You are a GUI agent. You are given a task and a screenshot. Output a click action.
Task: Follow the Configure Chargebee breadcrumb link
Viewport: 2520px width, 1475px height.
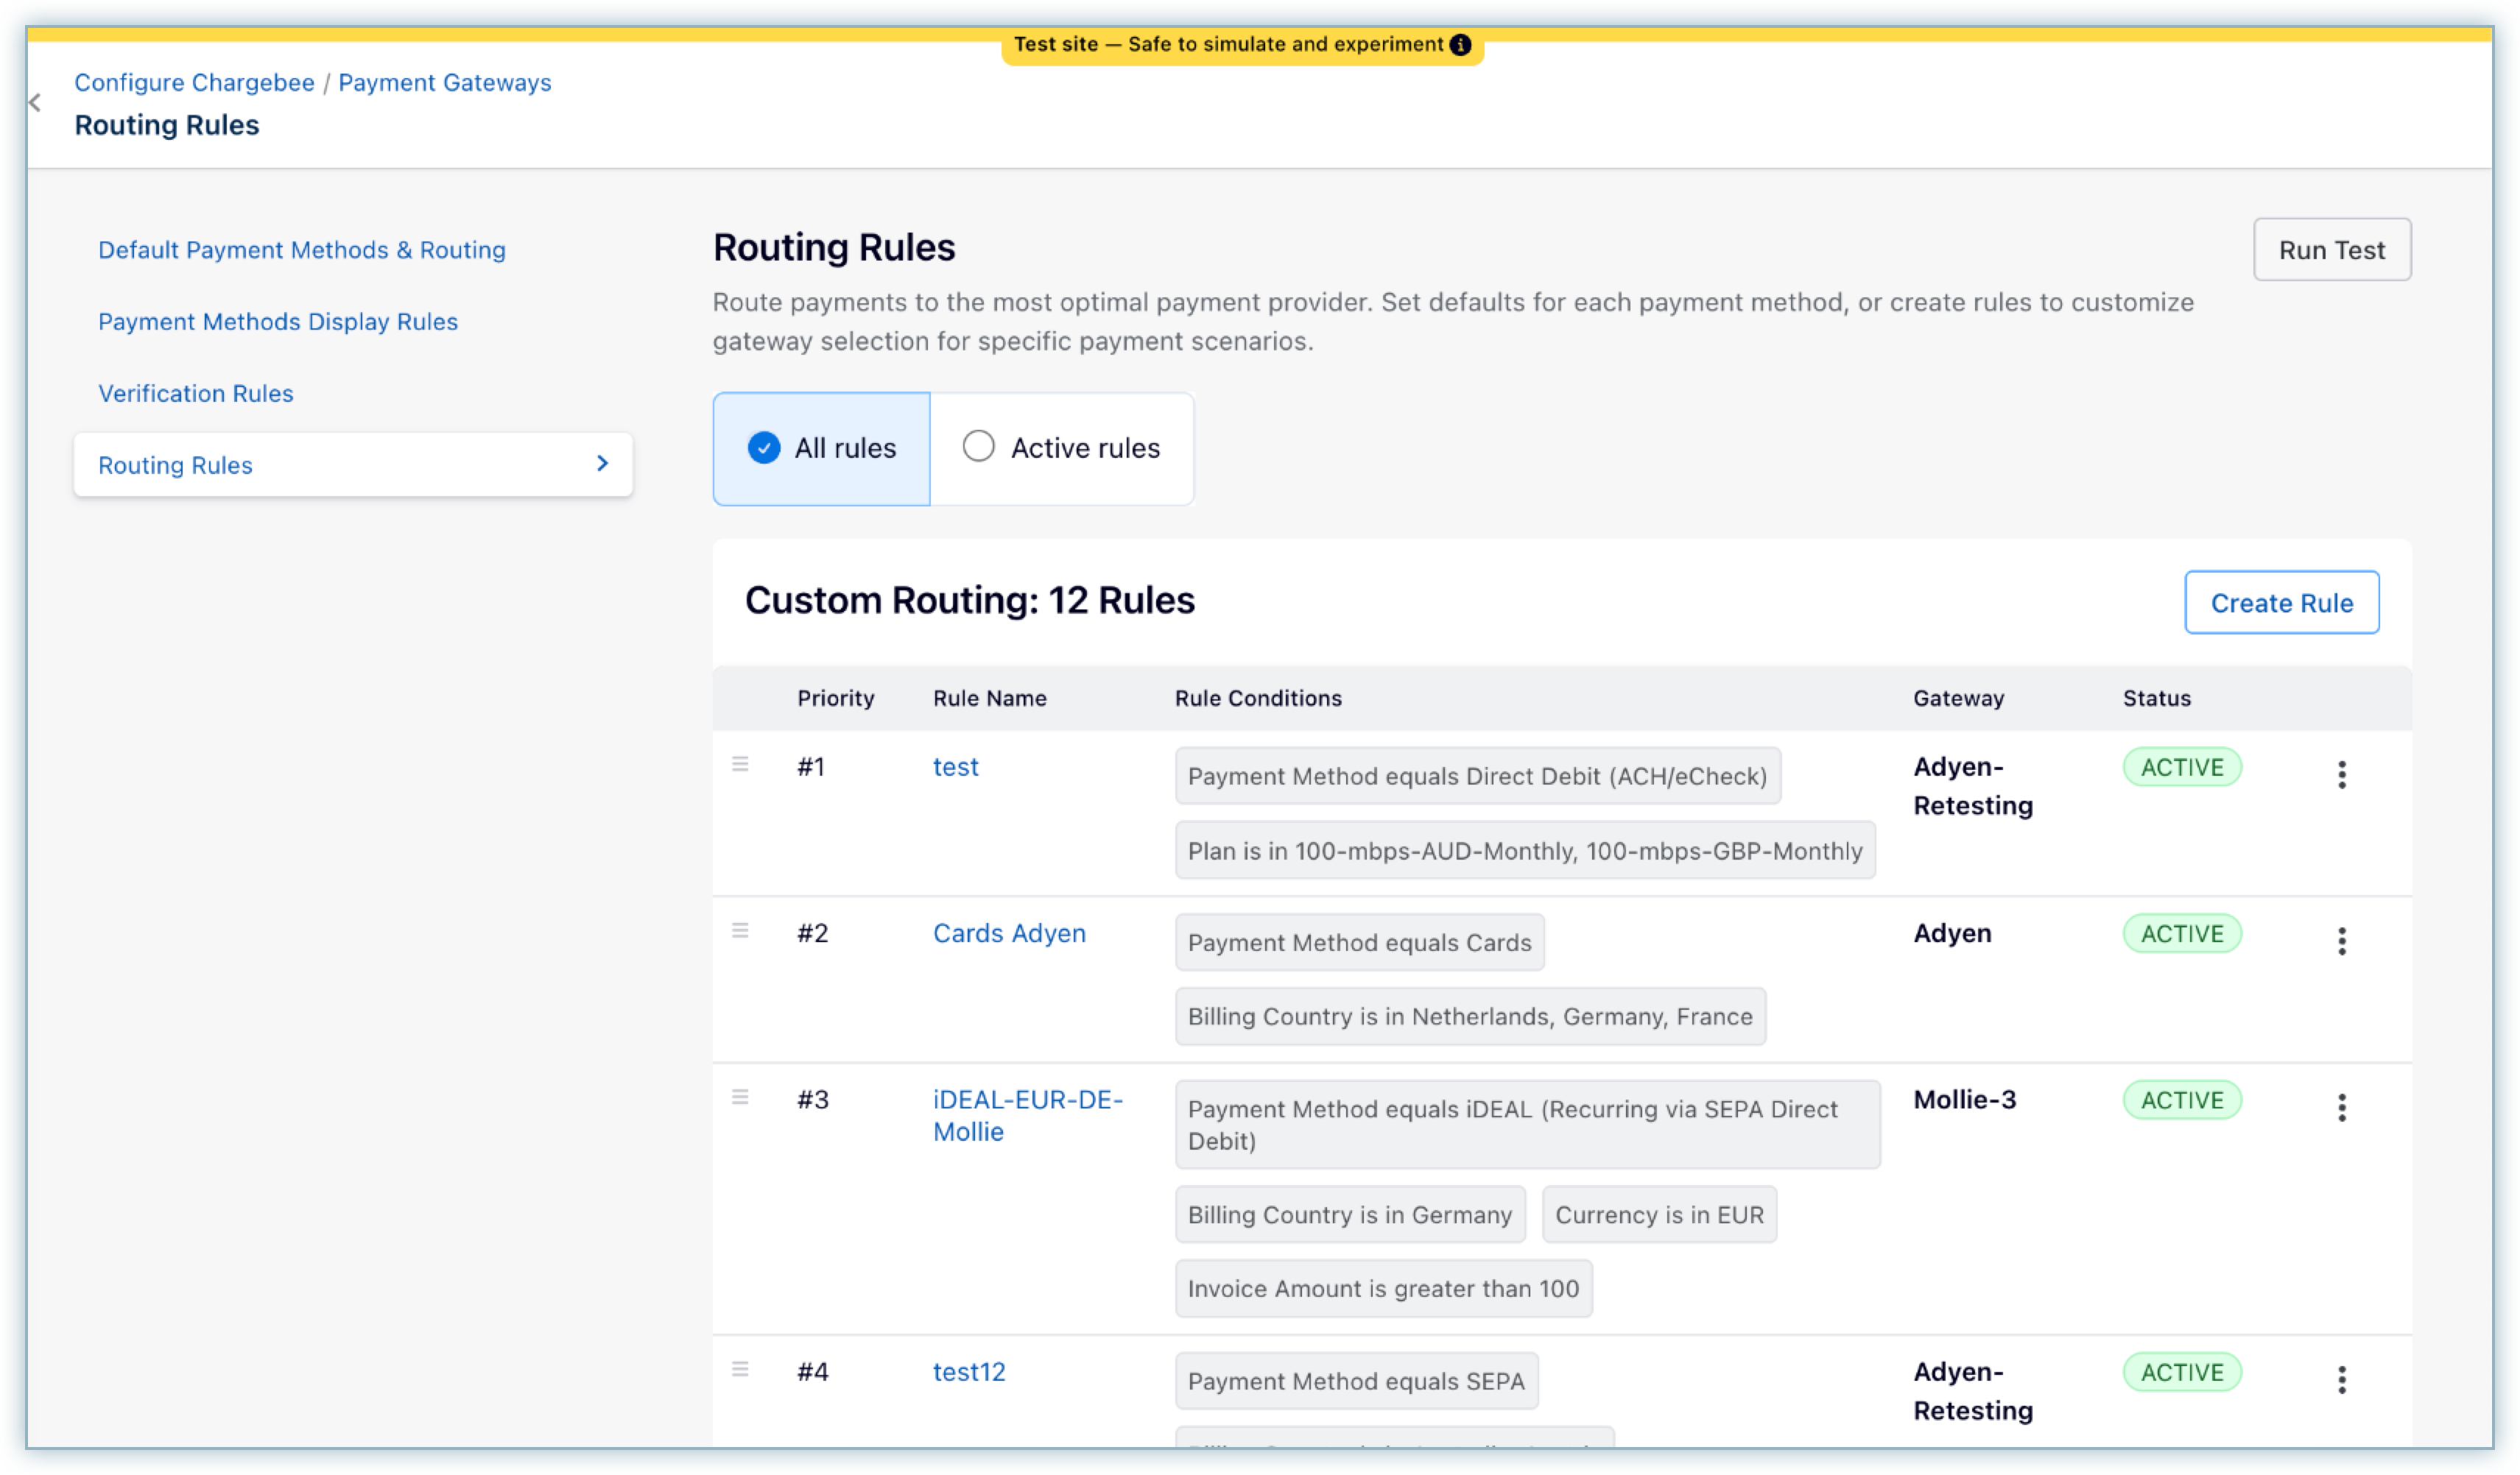(195, 83)
